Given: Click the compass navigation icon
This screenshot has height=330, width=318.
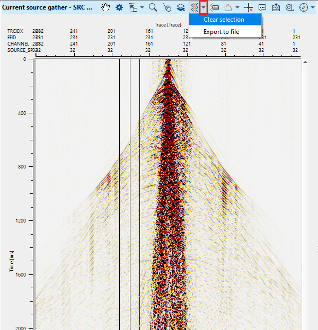Looking at the screenshot, I should [304, 7].
